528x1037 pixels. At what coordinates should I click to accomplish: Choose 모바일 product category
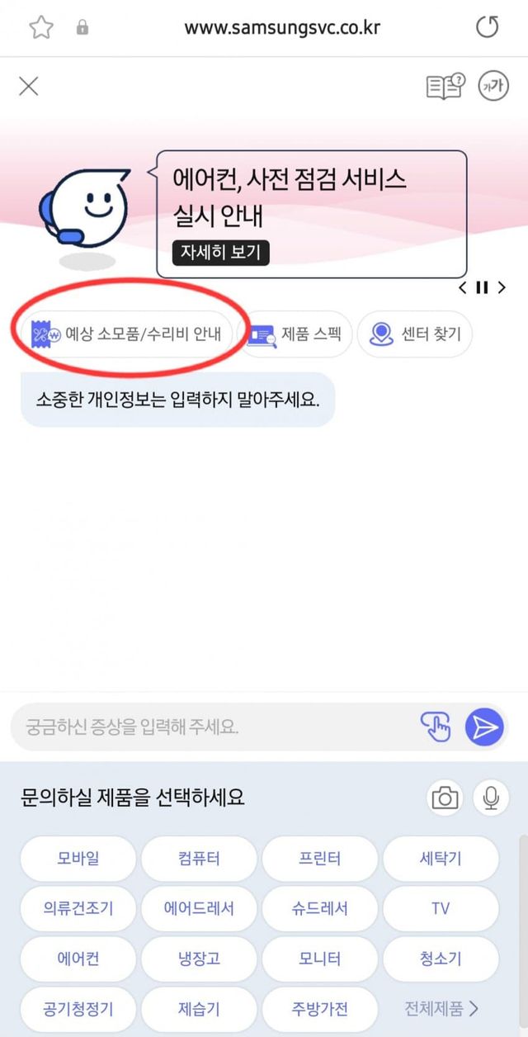(x=78, y=859)
